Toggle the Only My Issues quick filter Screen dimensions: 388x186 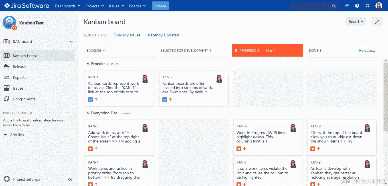pos(127,35)
